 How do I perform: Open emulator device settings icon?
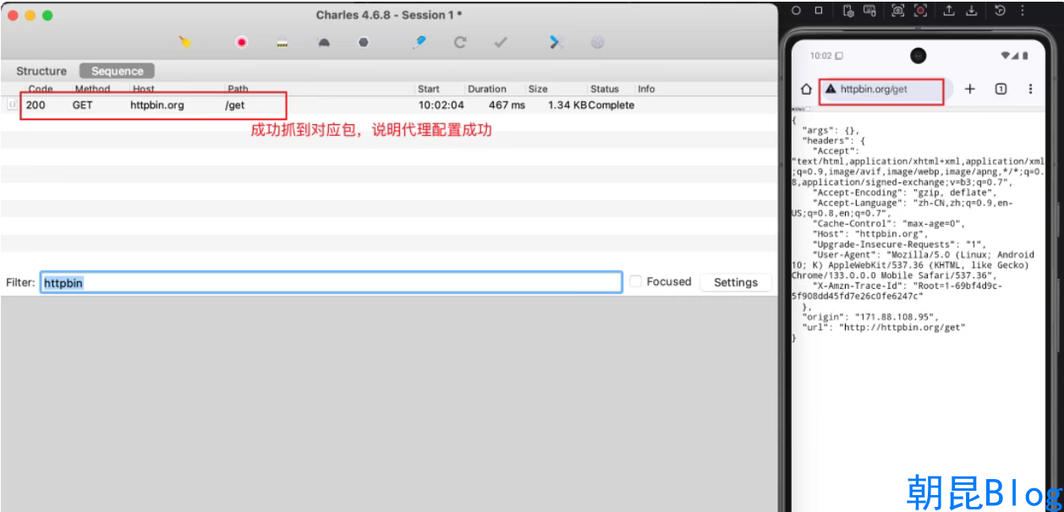coord(847,10)
